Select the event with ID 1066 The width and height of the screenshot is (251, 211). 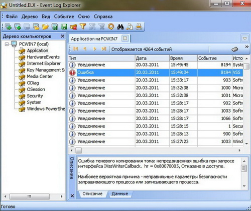[156, 118]
